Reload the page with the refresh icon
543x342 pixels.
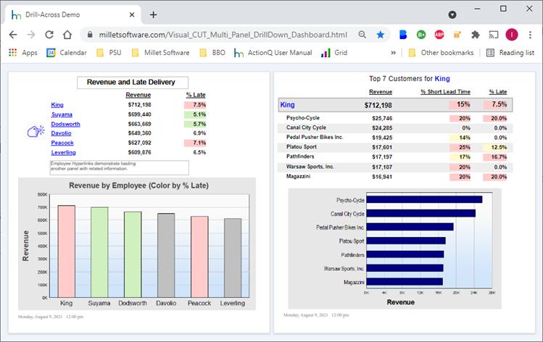pos(49,34)
